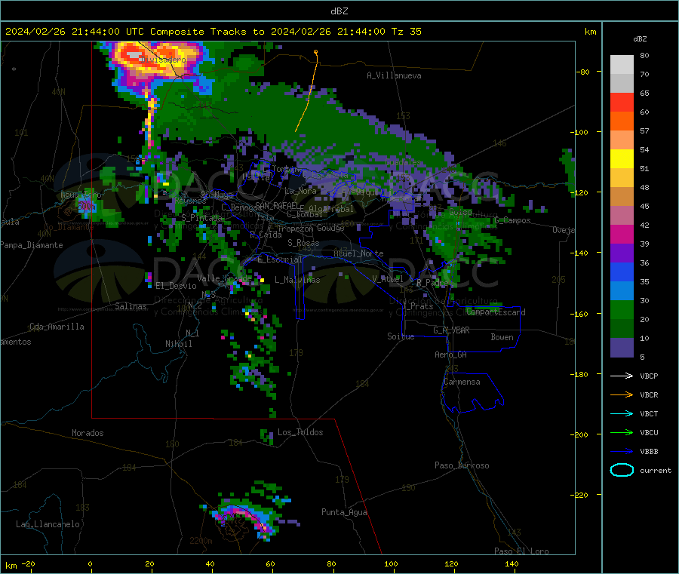Click the 'S_Rosas' map label

tap(303, 243)
